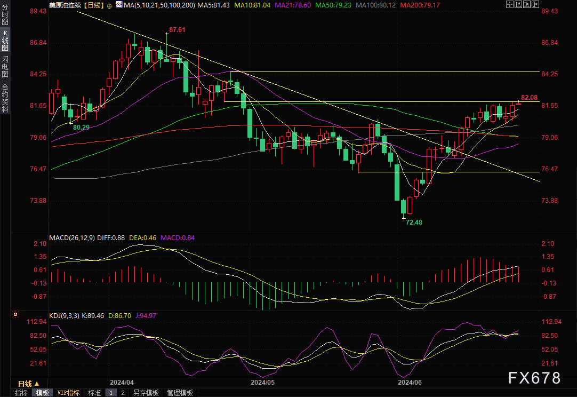Image resolution: width=577 pixels, height=397 pixels.
Task: Click the 2024/05 date axis label
Action: (263, 382)
